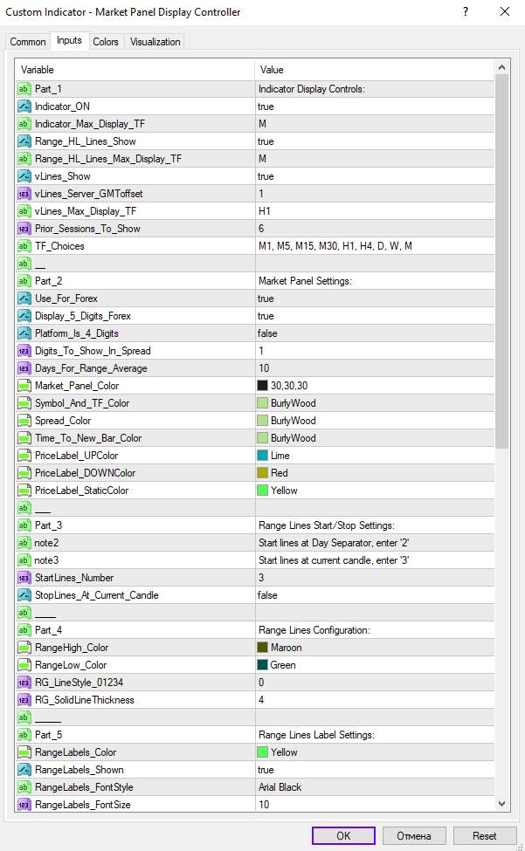Click the Отмена cancel button
Image resolution: width=525 pixels, height=851 pixels.
point(414,836)
